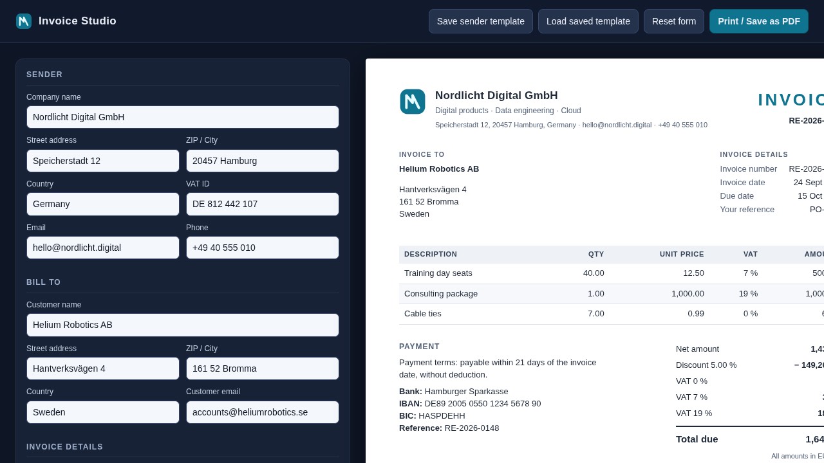
Task: Focus sender Email hello@nordlicht.digital field
Action: point(103,248)
